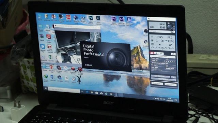Open the Word desktop shortcut
Screen dimensions: 218x123
point(52,77)
